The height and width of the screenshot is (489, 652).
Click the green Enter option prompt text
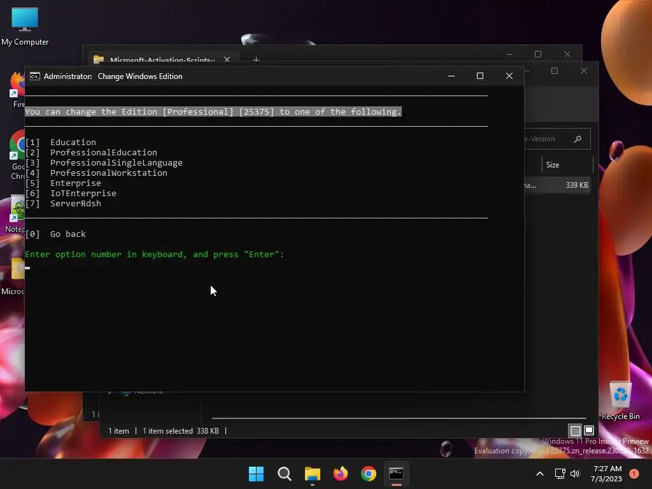point(154,255)
